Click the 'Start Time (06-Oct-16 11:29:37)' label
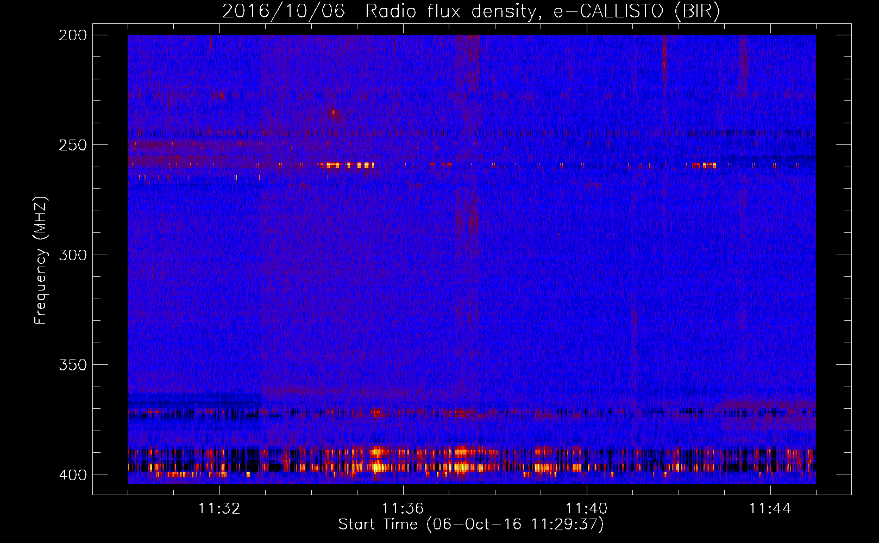Screen dimensions: 879x543 pyautogui.click(x=471, y=525)
